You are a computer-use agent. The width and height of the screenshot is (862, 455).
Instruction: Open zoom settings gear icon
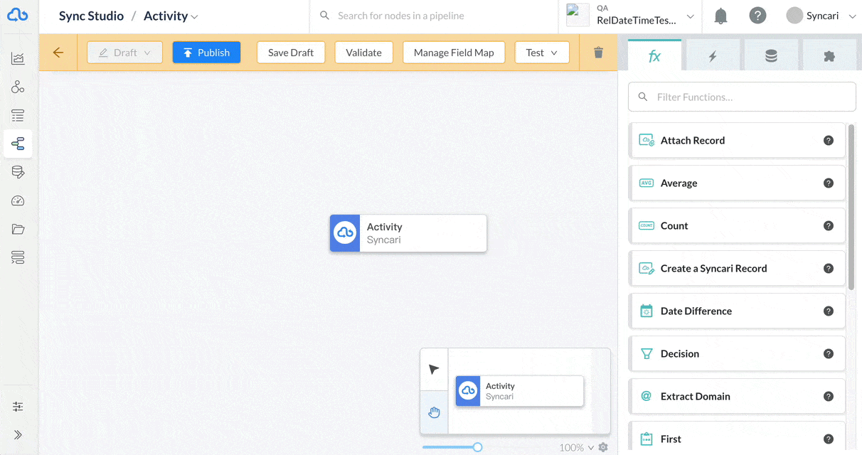click(x=603, y=447)
